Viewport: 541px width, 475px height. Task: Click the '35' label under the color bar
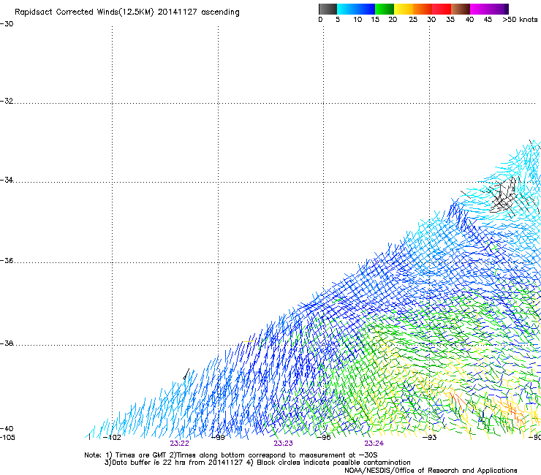(450, 20)
